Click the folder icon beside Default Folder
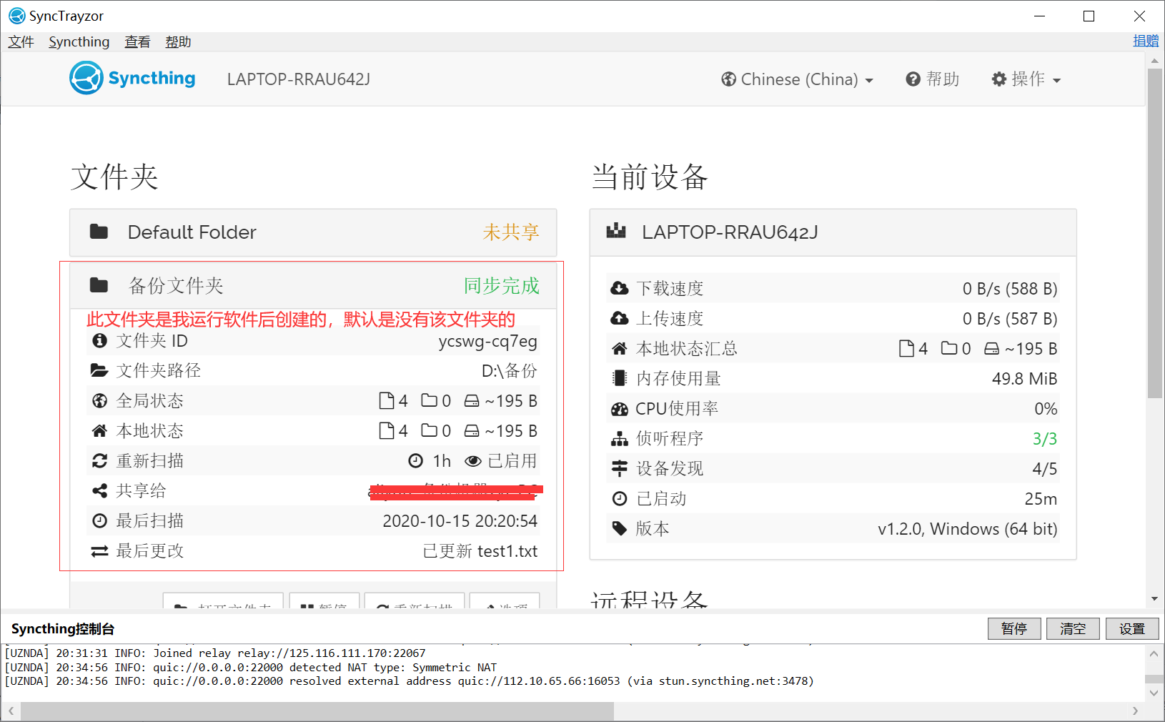This screenshot has height=722, width=1165. 99,232
